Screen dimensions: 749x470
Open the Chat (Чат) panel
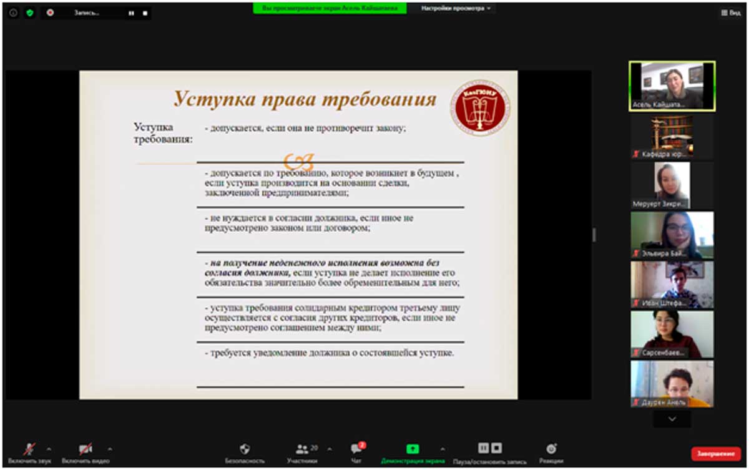click(x=356, y=449)
